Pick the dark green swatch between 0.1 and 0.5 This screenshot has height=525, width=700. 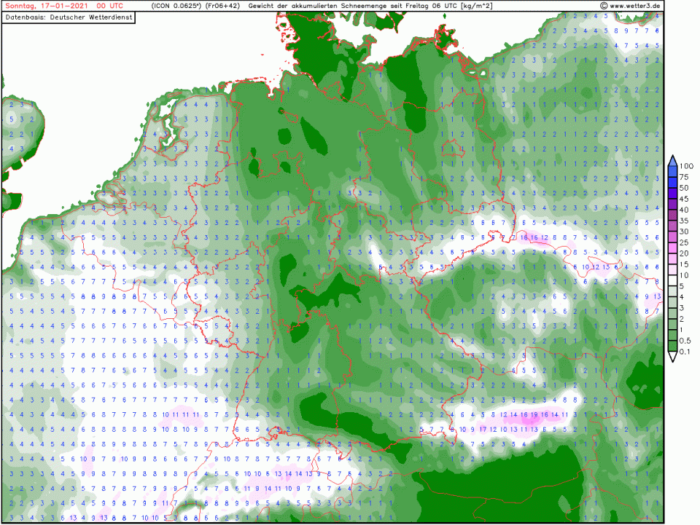pos(672,347)
